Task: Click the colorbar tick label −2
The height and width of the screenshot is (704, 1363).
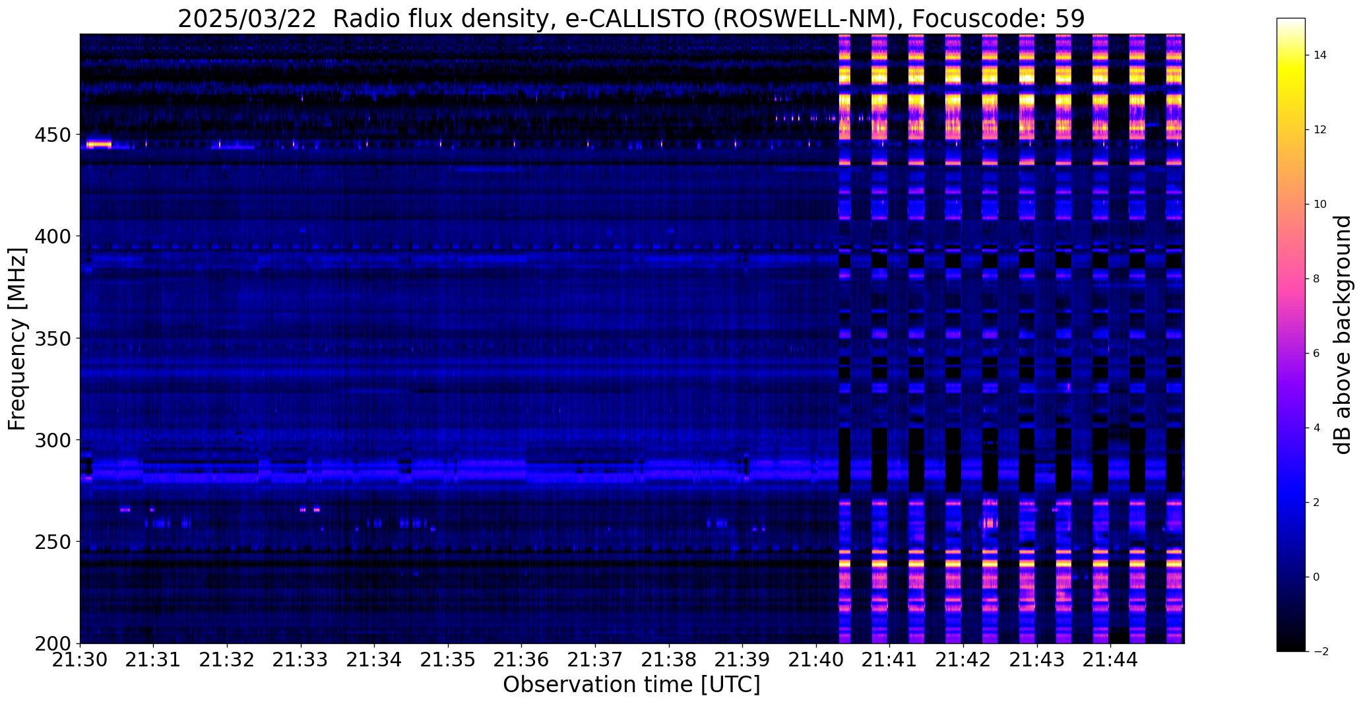Action: click(1320, 652)
